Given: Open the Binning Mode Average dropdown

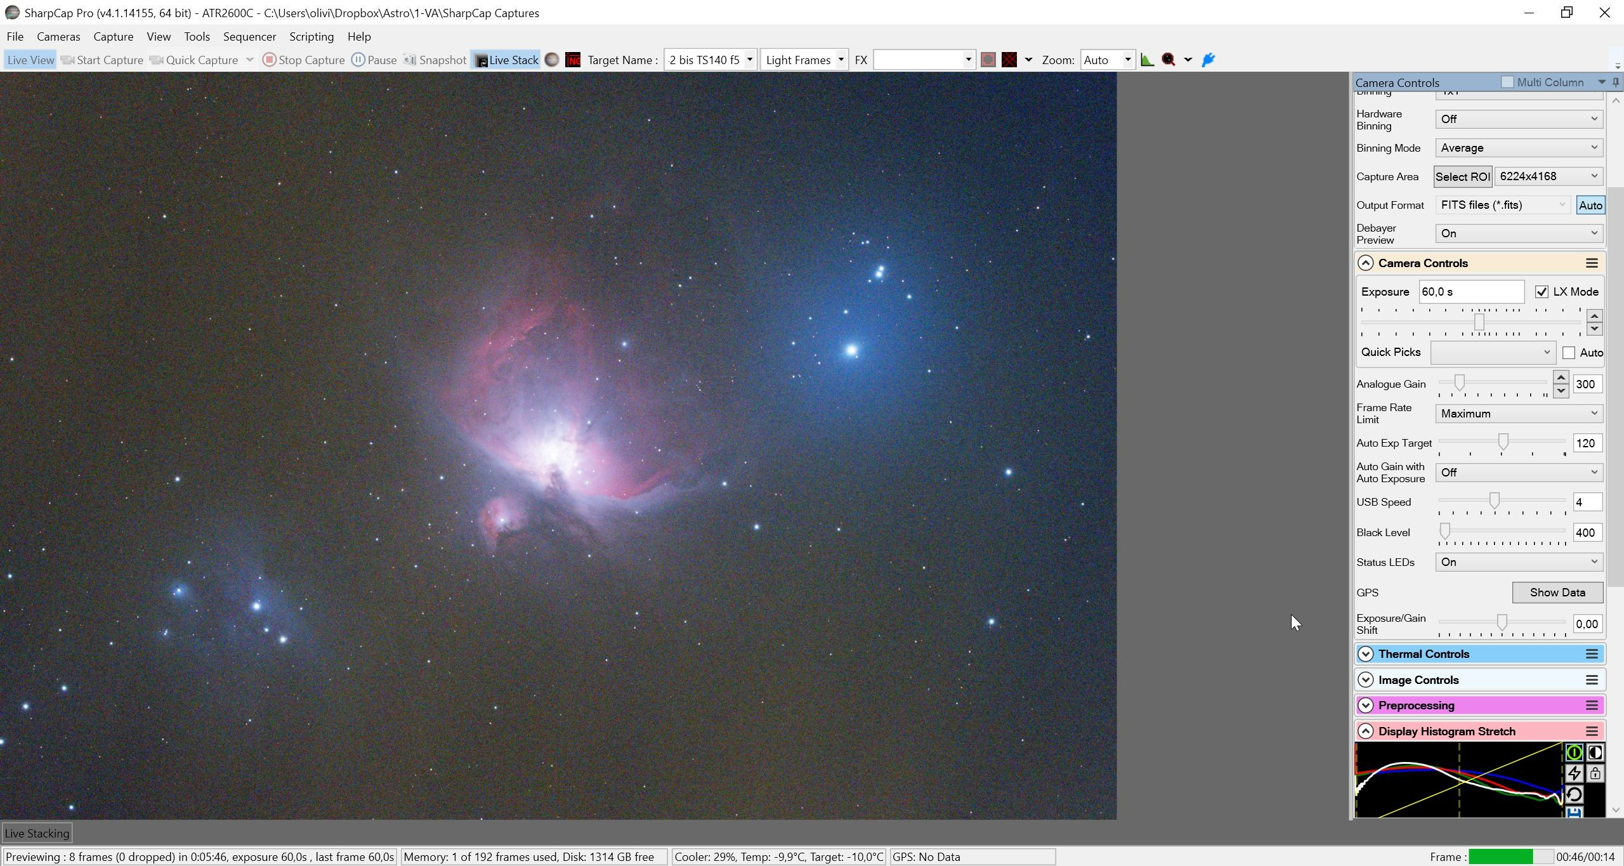Looking at the screenshot, I should tap(1519, 148).
